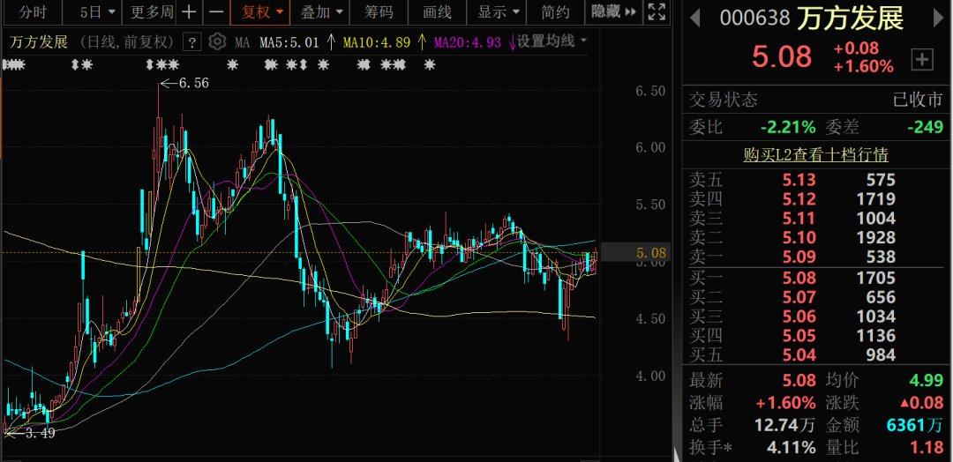Expand the 设置均线 moving average dropdown
Viewport: 953px width, 462px height.
click(x=552, y=41)
